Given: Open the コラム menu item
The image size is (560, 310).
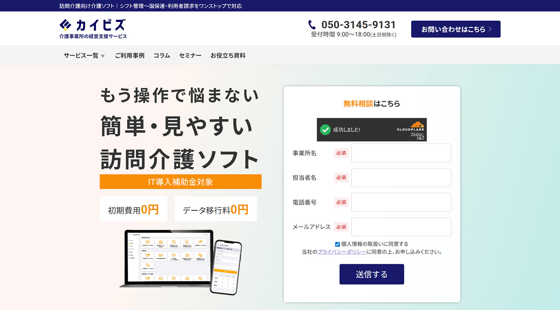Looking at the screenshot, I should tap(162, 56).
